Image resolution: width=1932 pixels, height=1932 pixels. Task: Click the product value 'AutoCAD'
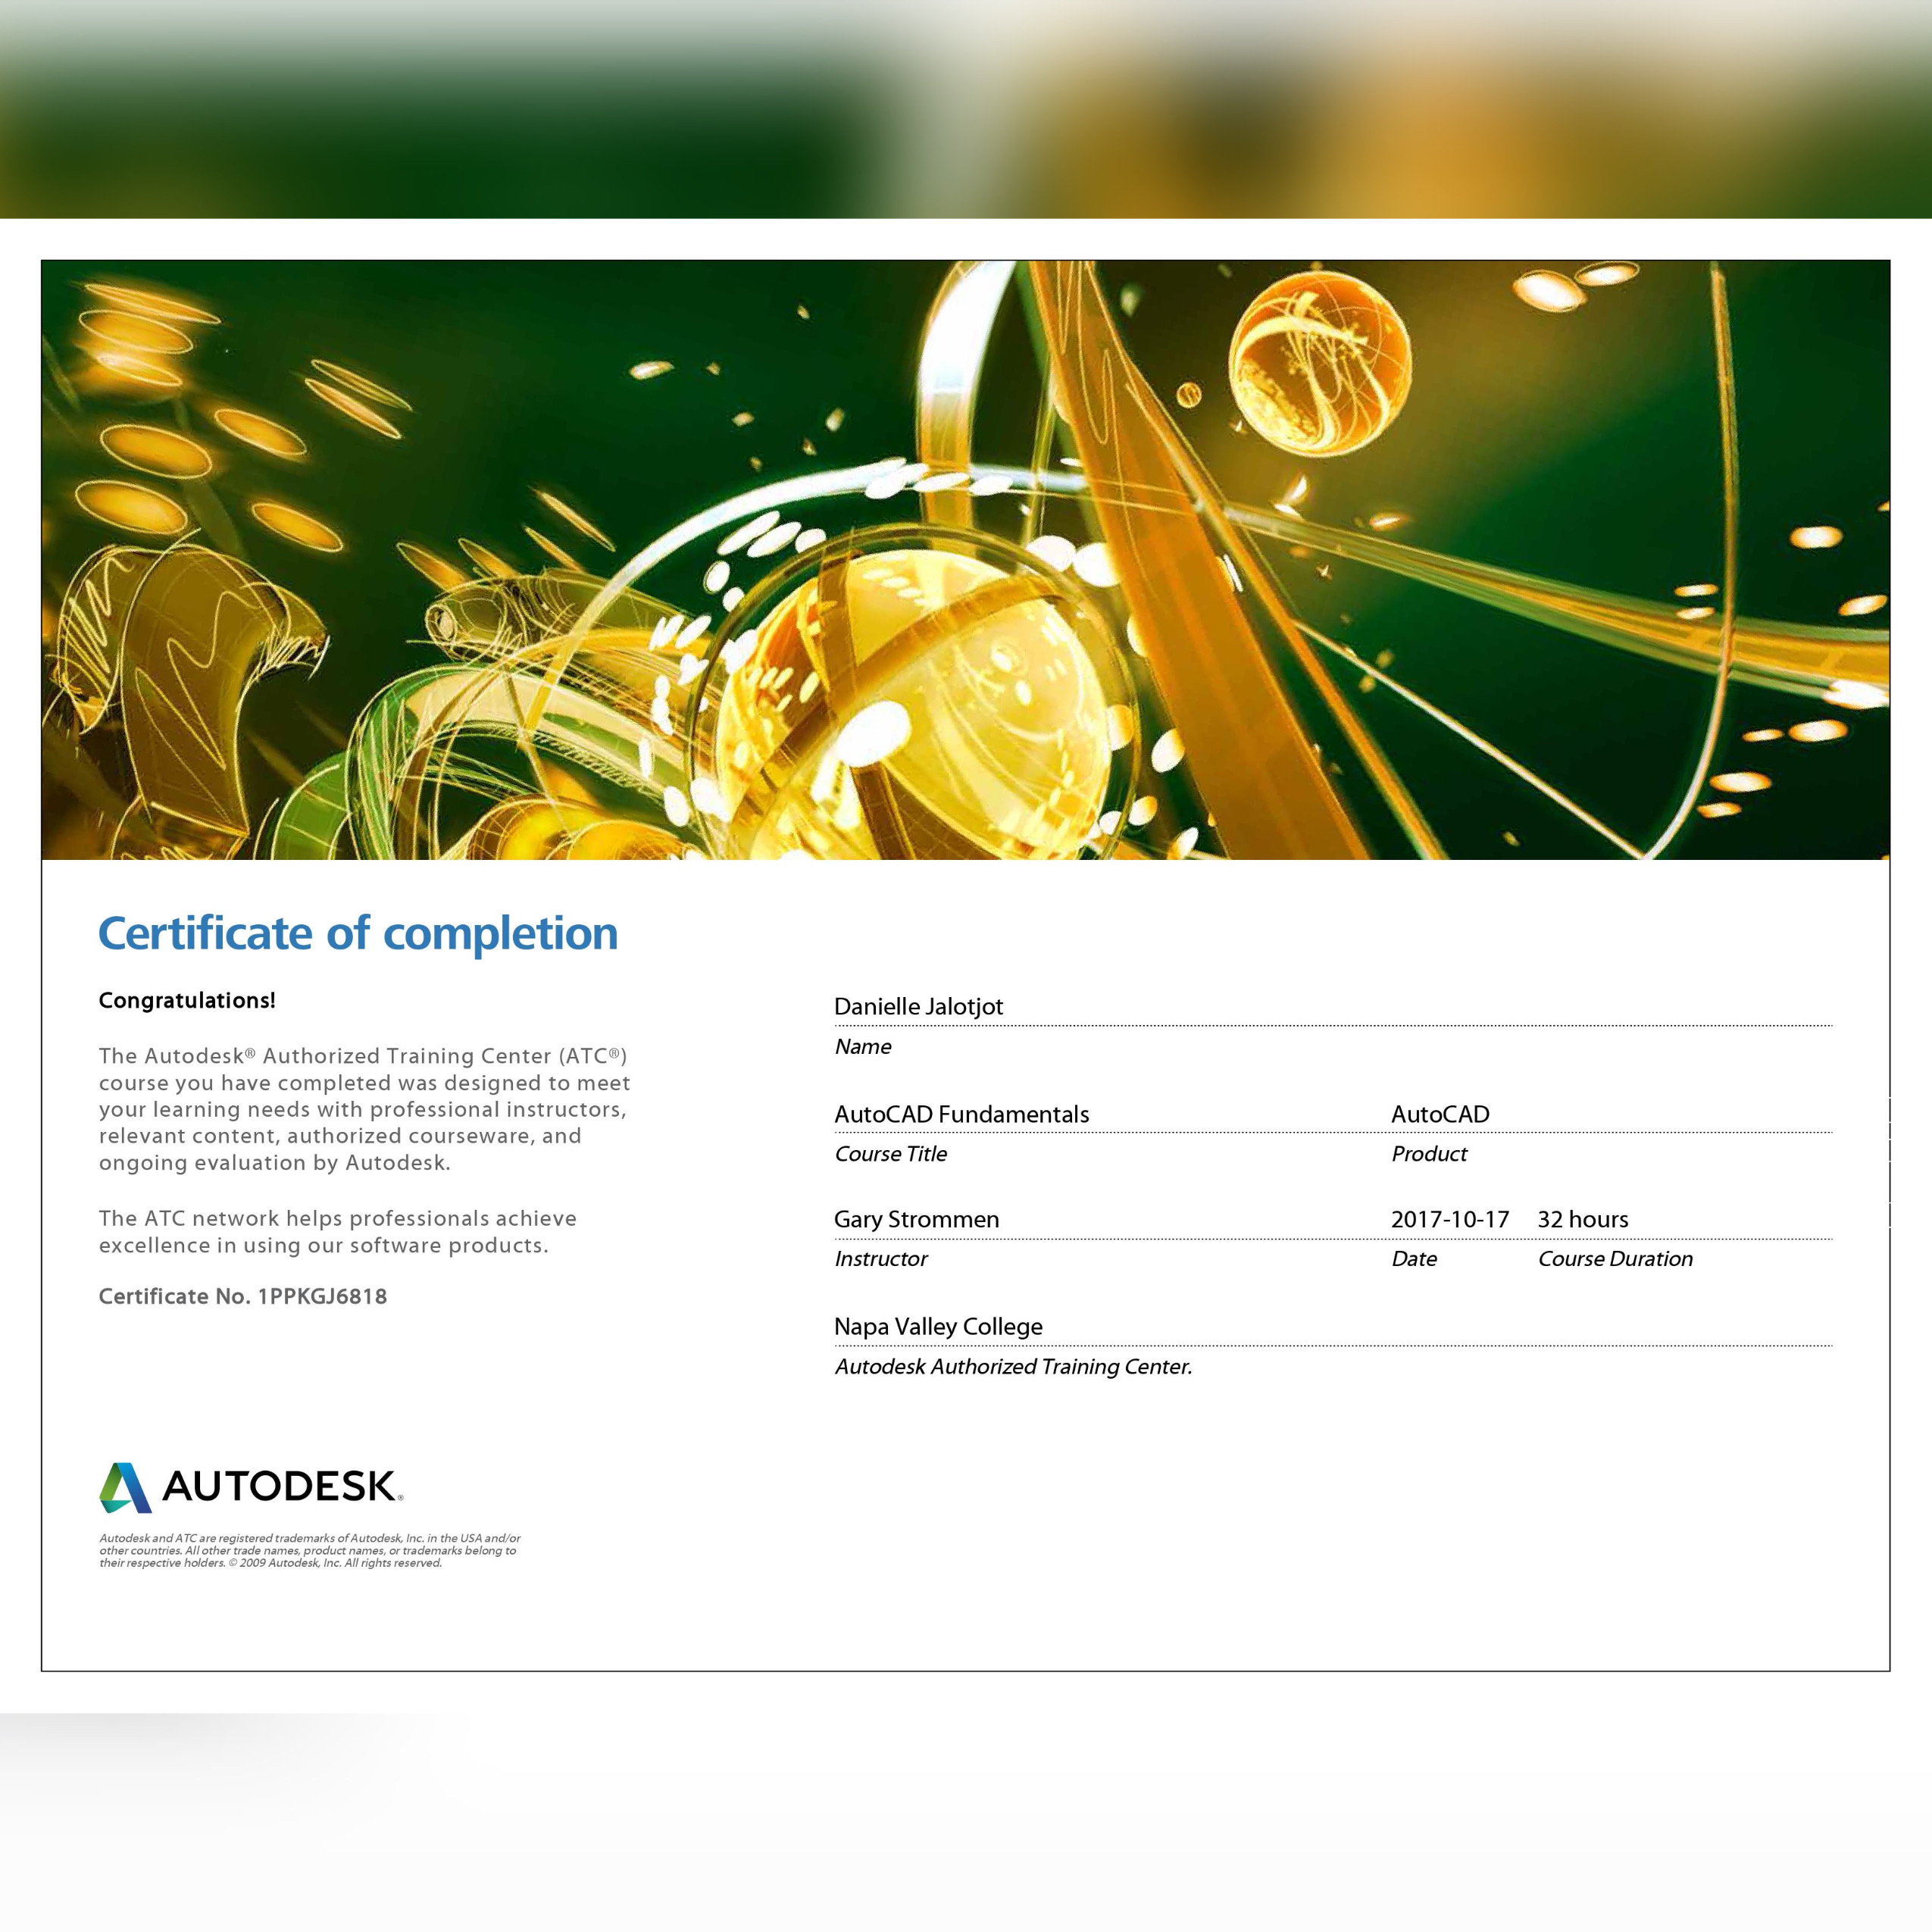(x=1440, y=1114)
